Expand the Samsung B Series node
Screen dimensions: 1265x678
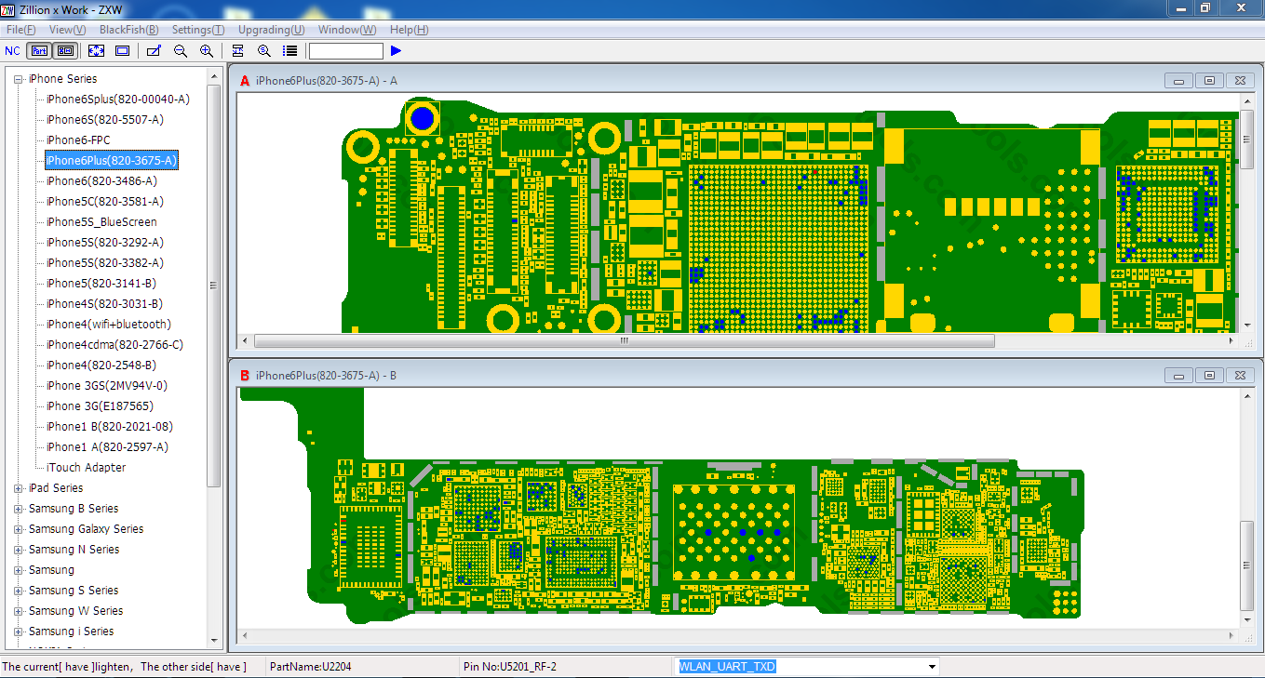[x=19, y=509]
